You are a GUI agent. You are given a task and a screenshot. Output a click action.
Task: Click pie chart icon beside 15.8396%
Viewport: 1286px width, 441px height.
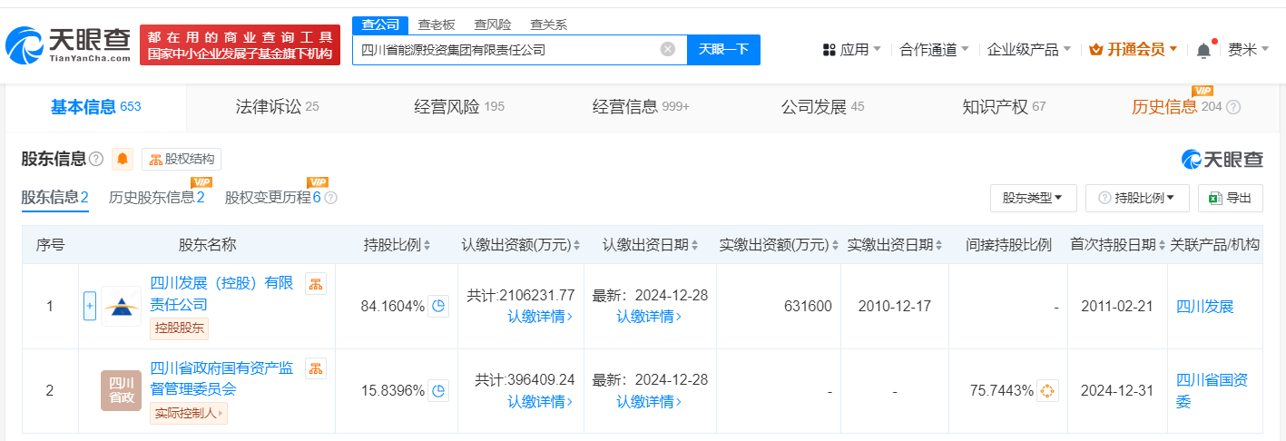click(438, 391)
